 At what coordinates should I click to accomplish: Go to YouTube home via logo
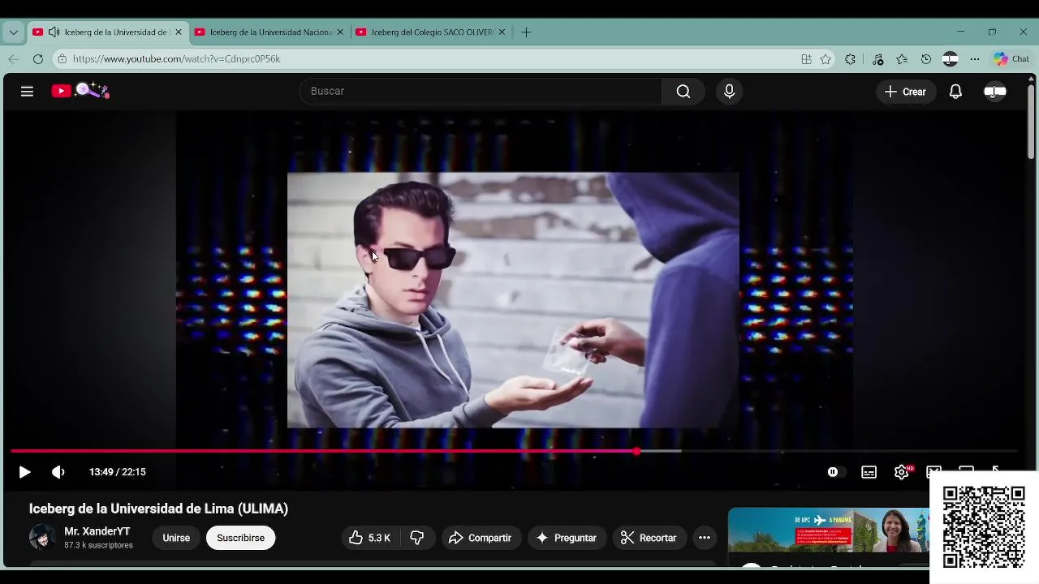coord(80,91)
